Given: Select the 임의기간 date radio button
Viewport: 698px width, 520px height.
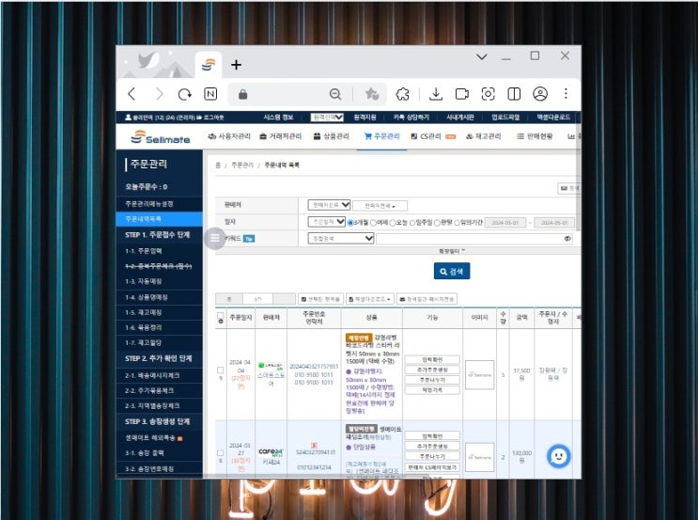Looking at the screenshot, I should pos(457,223).
